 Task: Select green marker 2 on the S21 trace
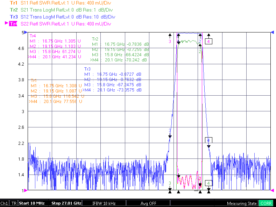200,52
